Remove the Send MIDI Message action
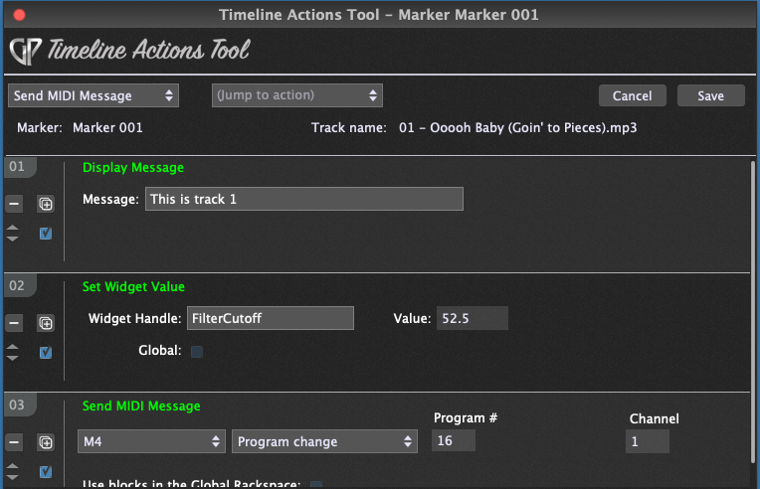 (14, 442)
